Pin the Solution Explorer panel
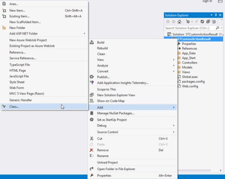 coord(216,15)
